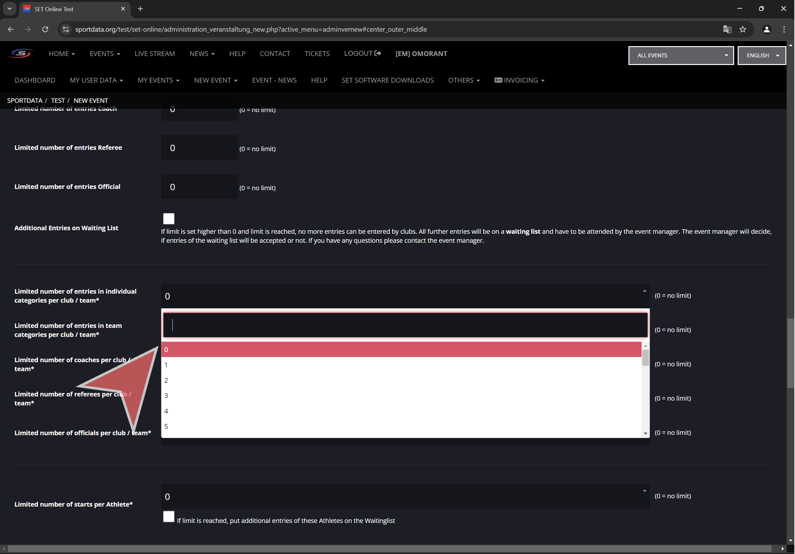
Task: Open the browser profile icon
Action: (x=766, y=29)
